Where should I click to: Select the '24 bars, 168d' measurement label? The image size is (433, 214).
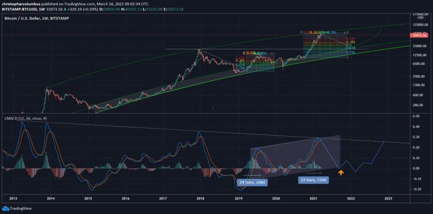tap(252, 182)
